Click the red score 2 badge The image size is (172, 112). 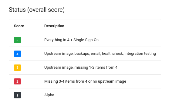click(x=17, y=81)
